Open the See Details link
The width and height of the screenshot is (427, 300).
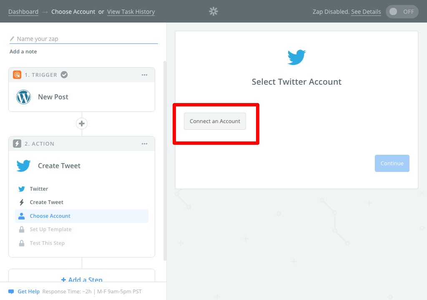366,12
